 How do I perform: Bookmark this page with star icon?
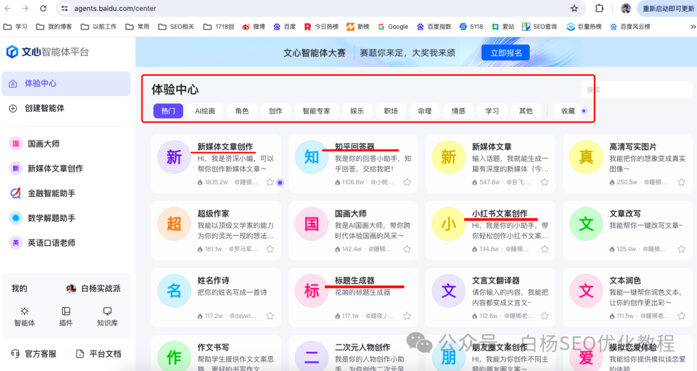[x=574, y=8]
